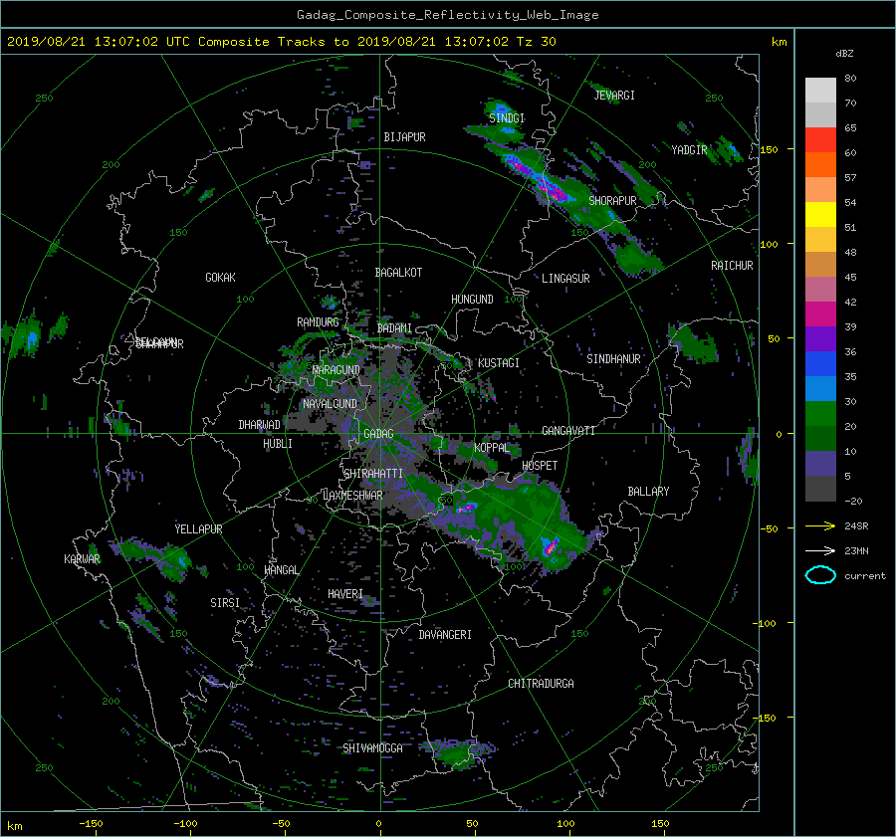896x837 pixels.
Task: Click the GADAG radar center label
Action: point(379,434)
